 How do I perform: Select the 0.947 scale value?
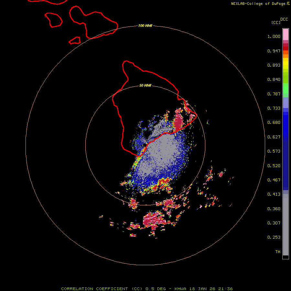pyautogui.click(x=274, y=51)
